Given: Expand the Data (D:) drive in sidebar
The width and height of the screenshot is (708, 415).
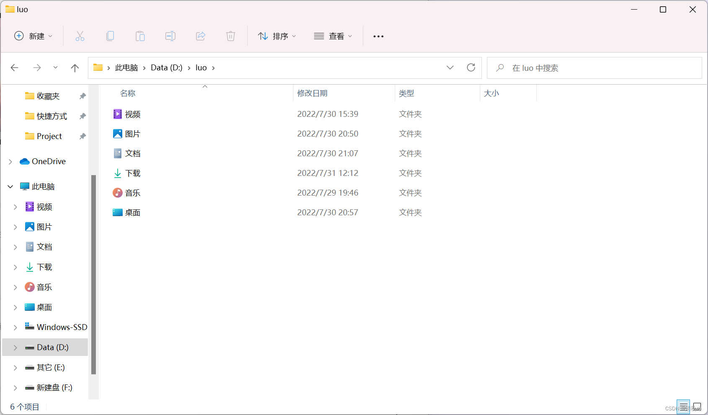Looking at the screenshot, I should point(15,347).
